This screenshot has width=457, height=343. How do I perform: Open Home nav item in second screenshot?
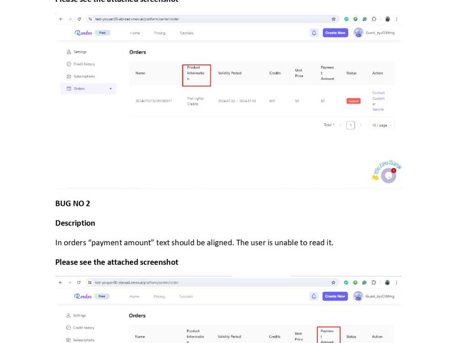[x=134, y=296]
